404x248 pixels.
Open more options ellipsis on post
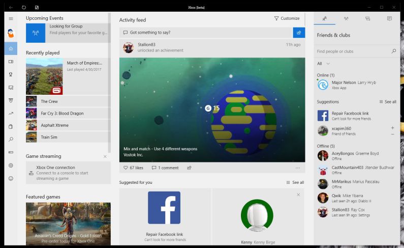click(298, 168)
